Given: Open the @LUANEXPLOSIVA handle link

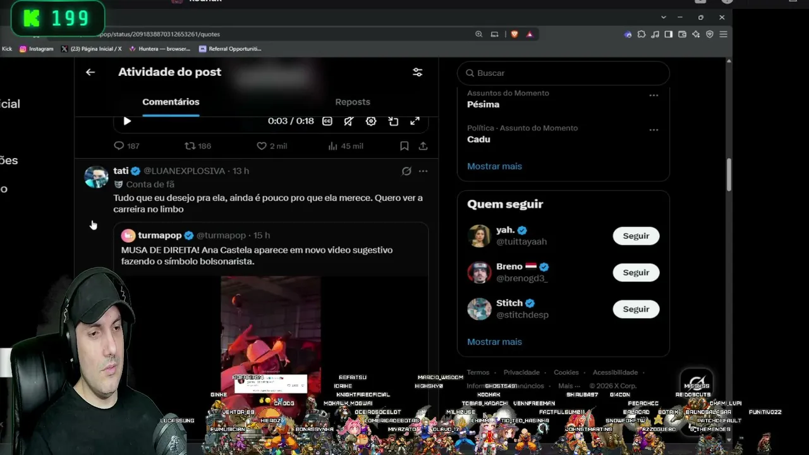Looking at the screenshot, I should coord(184,171).
